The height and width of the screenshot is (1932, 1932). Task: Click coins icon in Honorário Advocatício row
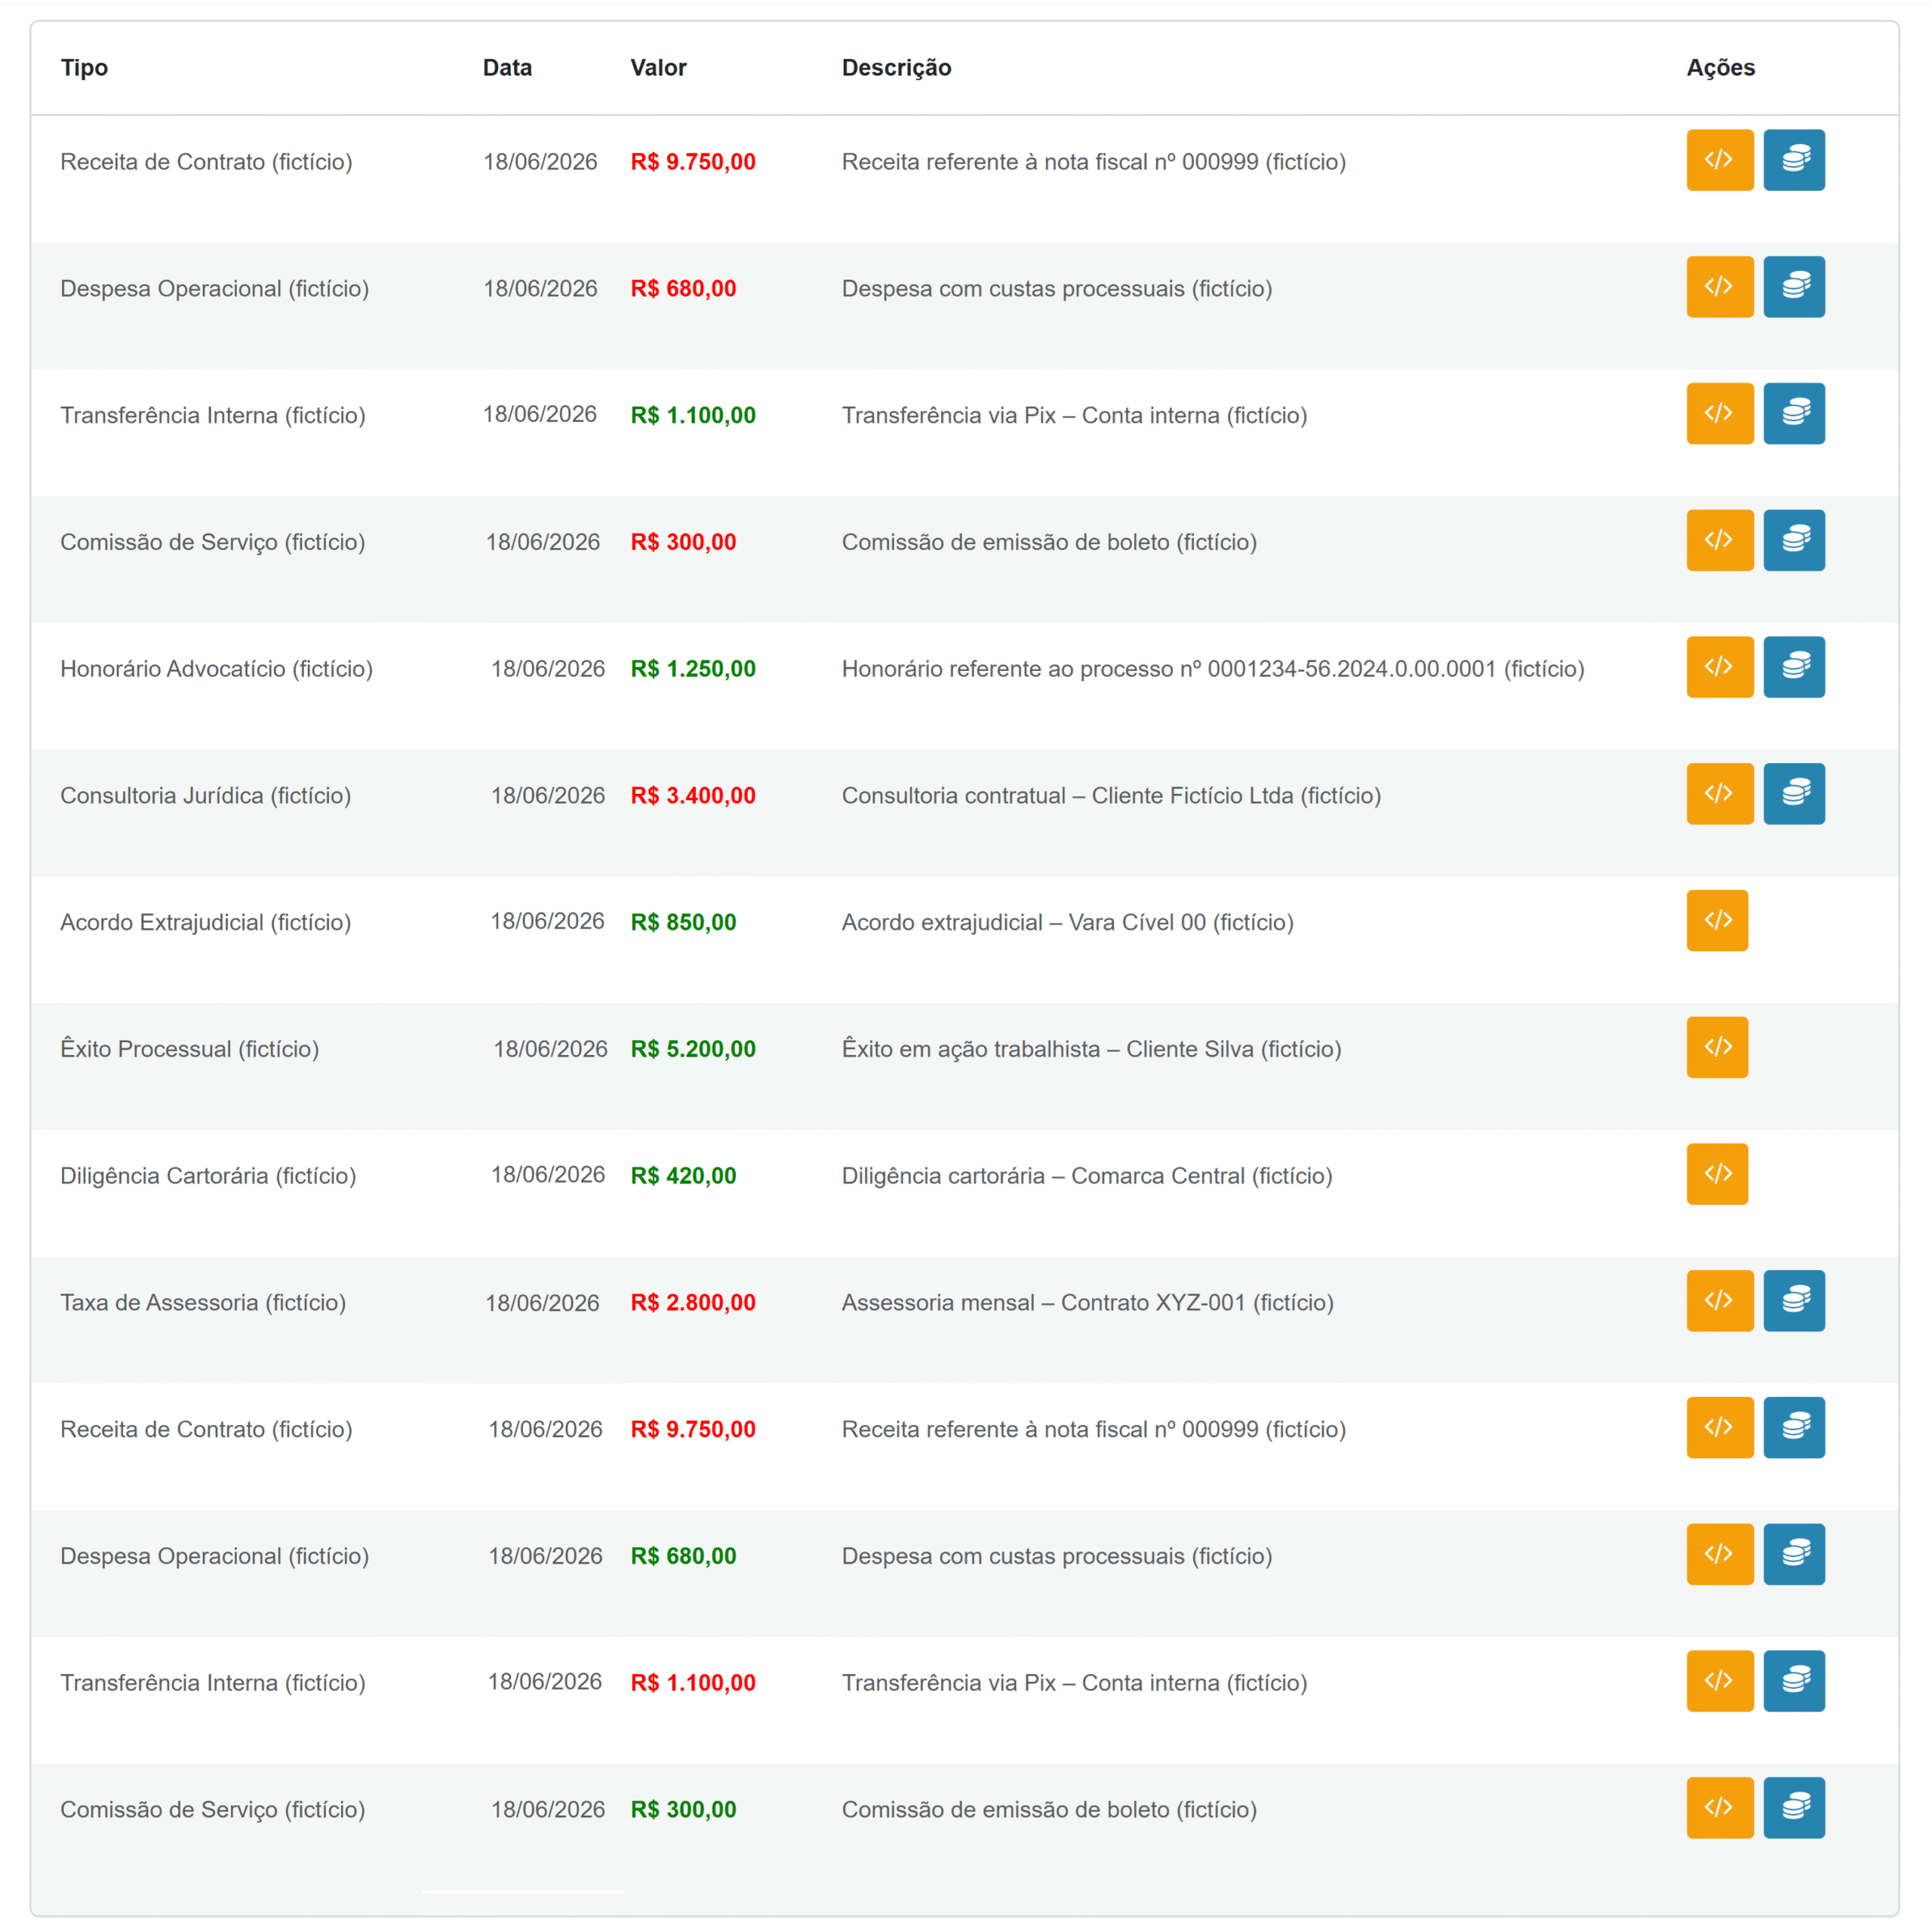click(x=1794, y=667)
